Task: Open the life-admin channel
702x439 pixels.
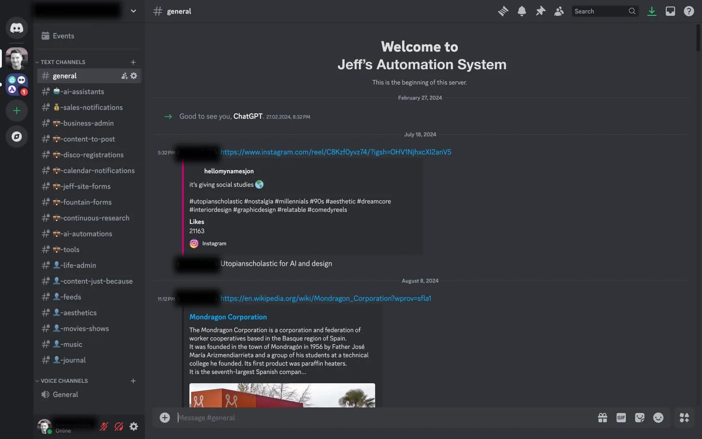Action: [89, 265]
